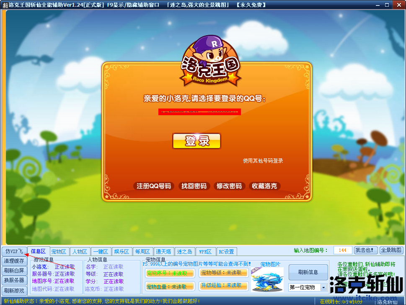Go to the 通天塔 tab
Image resolution: width=406 pixels, height=305 pixels.
point(164,251)
